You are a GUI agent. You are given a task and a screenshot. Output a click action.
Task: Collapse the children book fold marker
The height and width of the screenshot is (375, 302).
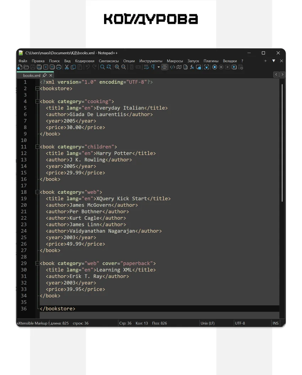[x=37, y=147]
